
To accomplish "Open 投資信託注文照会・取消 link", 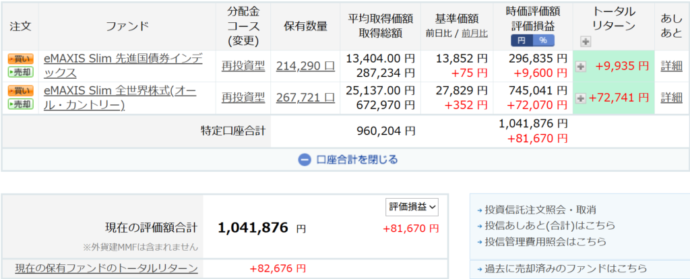I will (x=540, y=210).
